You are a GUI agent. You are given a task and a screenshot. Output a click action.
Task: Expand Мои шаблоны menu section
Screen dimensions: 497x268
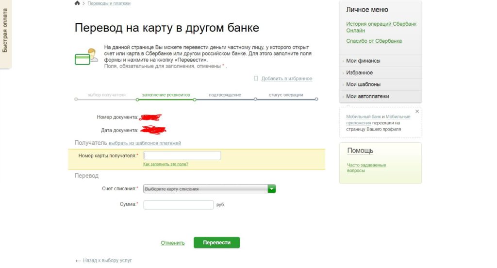pyautogui.click(x=381, y=84)
